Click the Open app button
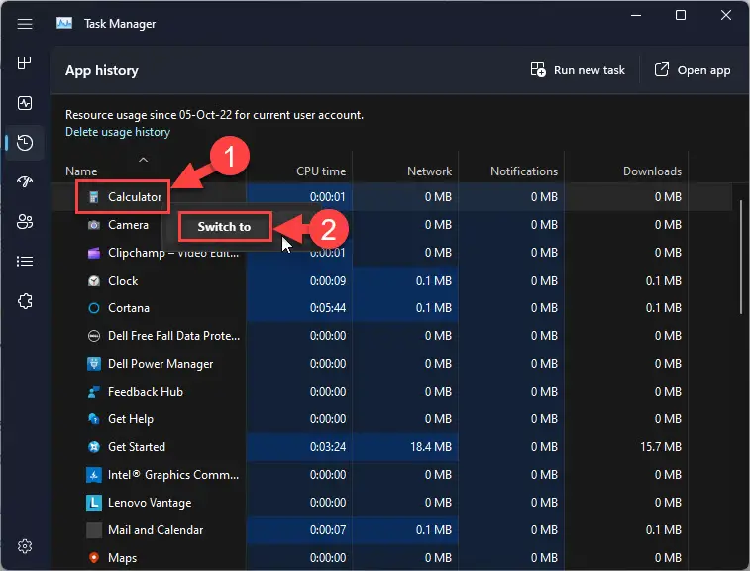750x571 pixels. click(693, 70)
